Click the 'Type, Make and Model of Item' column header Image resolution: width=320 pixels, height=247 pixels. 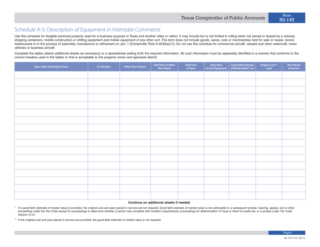[51, 67]
